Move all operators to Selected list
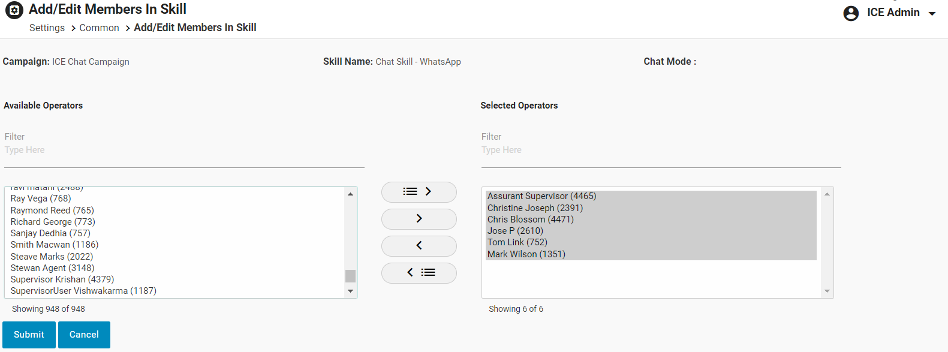The width and height of the screenshot is (948, 352). click(419, 192)
